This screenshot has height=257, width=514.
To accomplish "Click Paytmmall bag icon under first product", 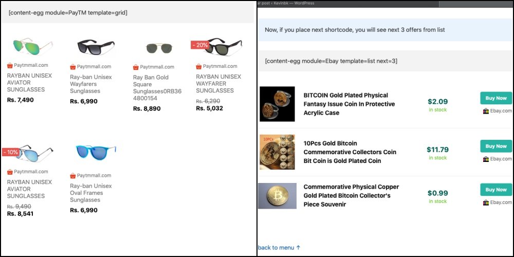I will pyautogui.click(x=10, y=65).
